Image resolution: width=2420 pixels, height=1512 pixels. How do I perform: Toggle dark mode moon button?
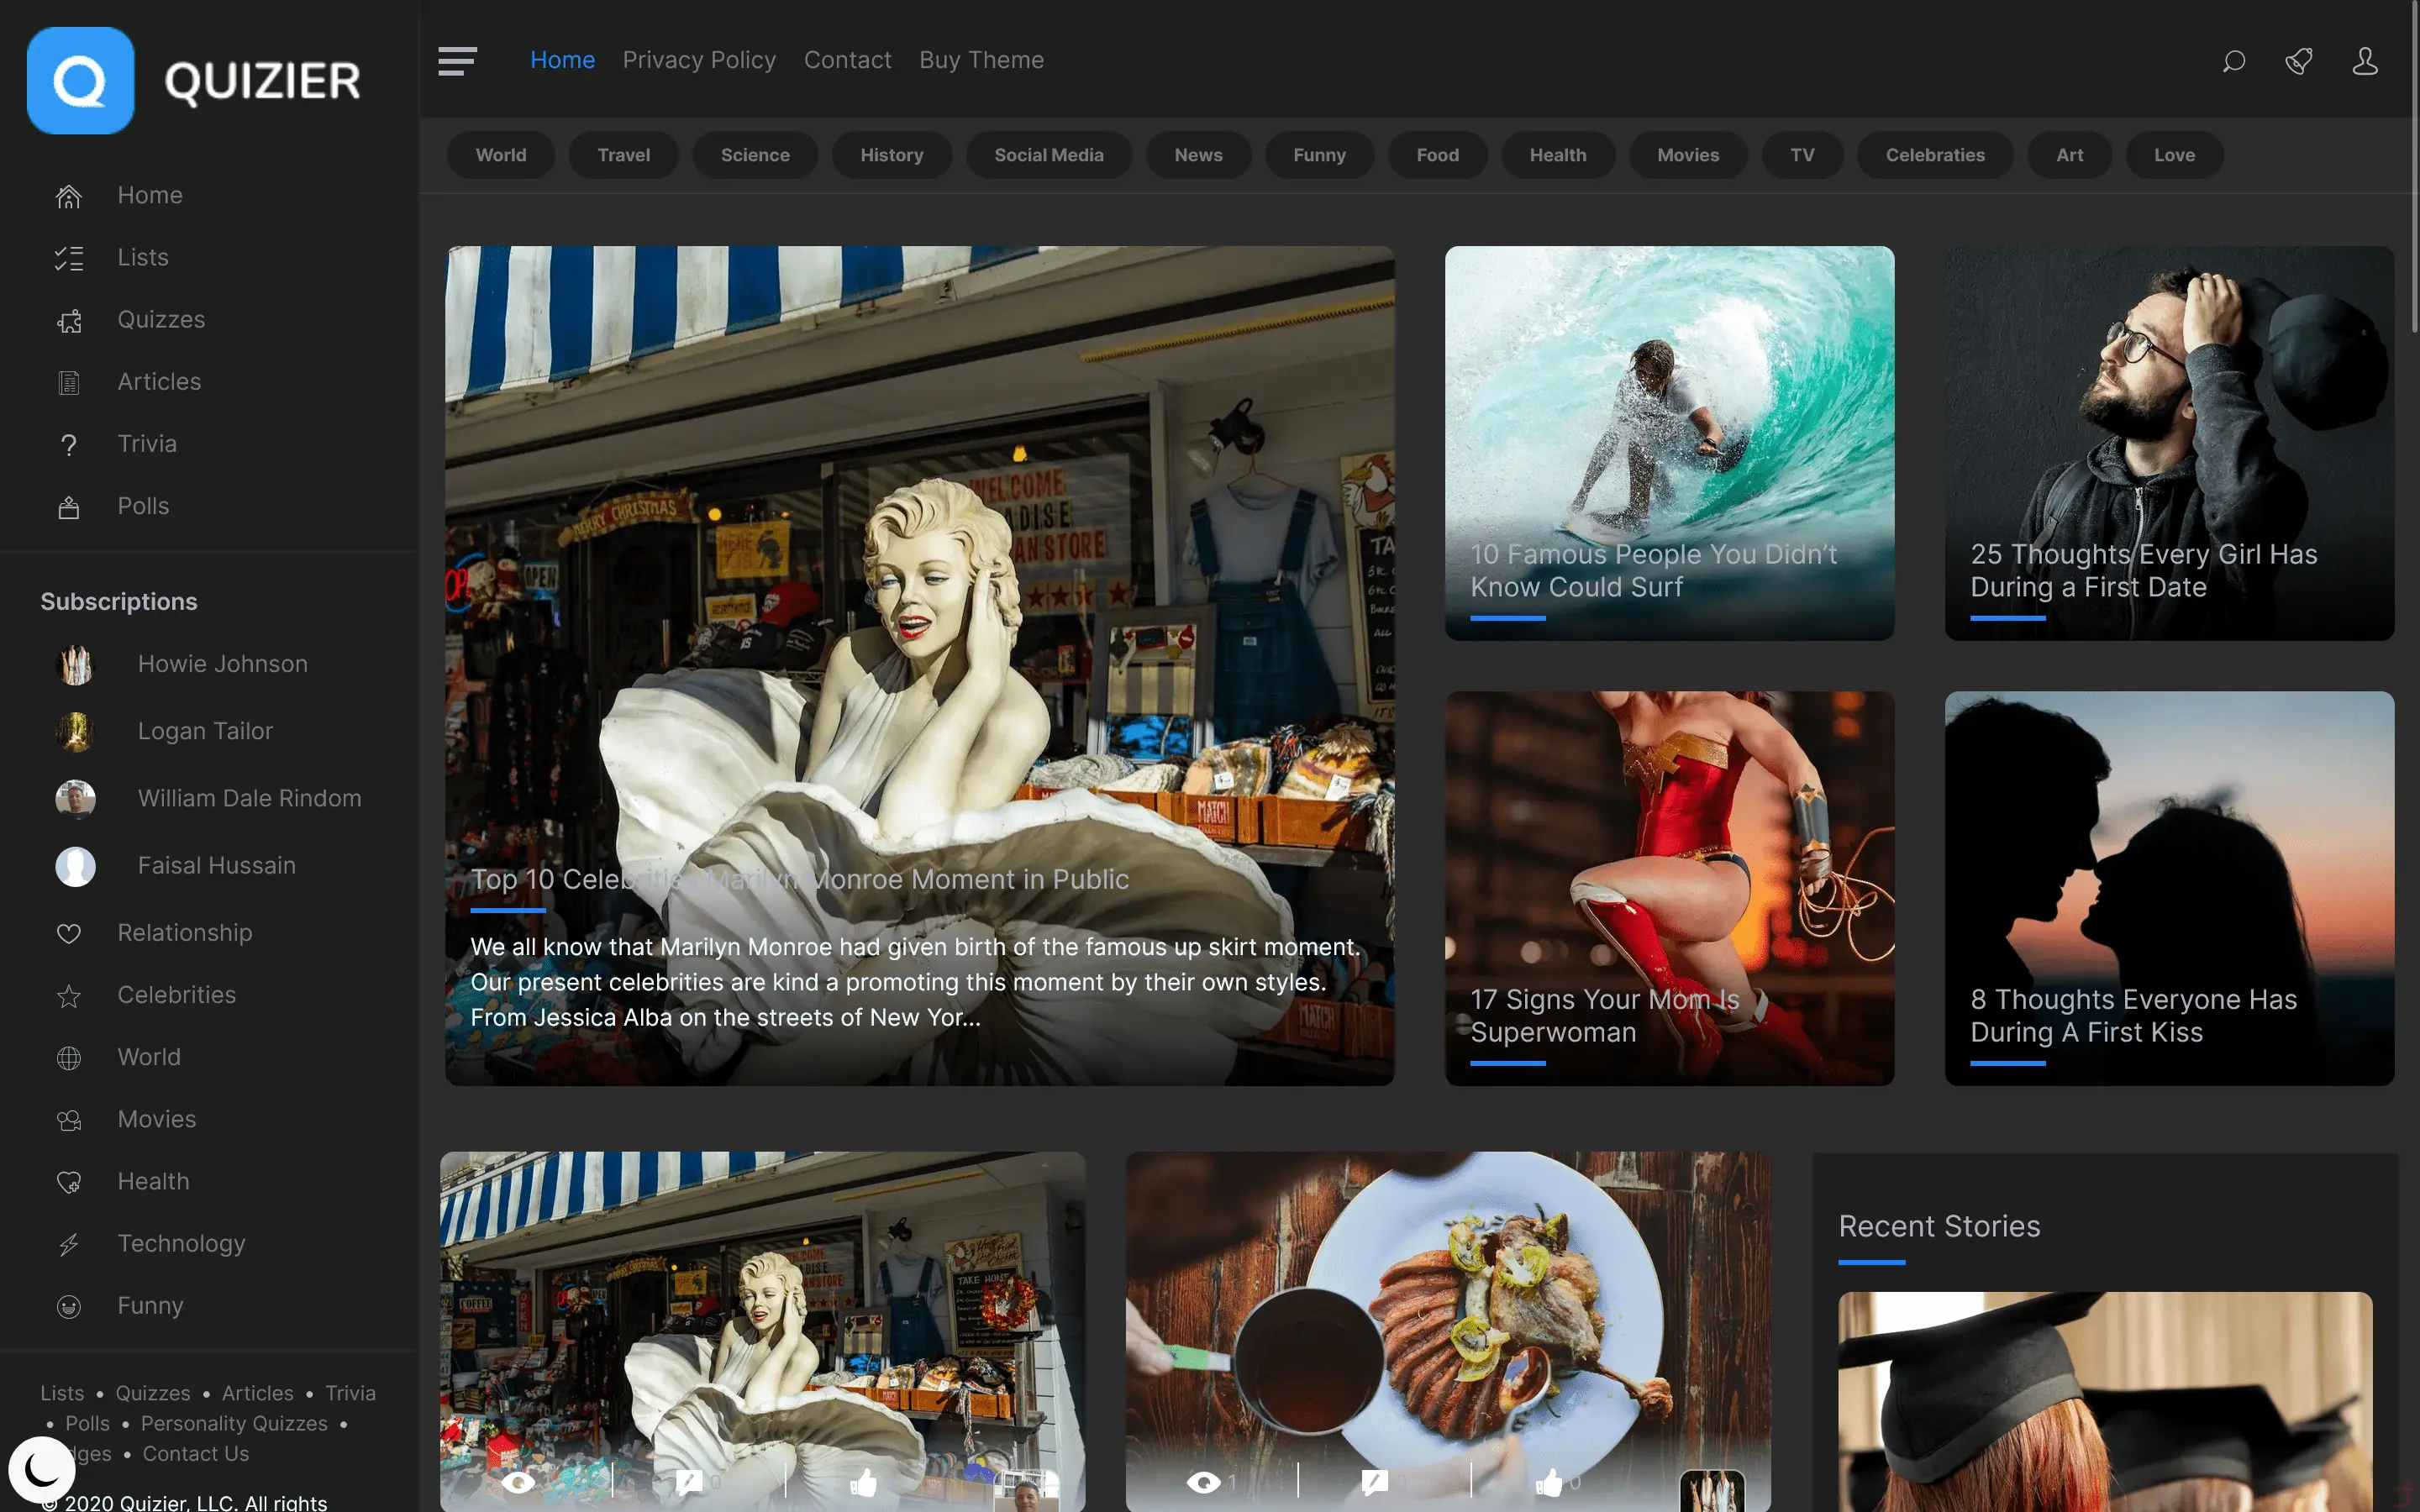41,1469
